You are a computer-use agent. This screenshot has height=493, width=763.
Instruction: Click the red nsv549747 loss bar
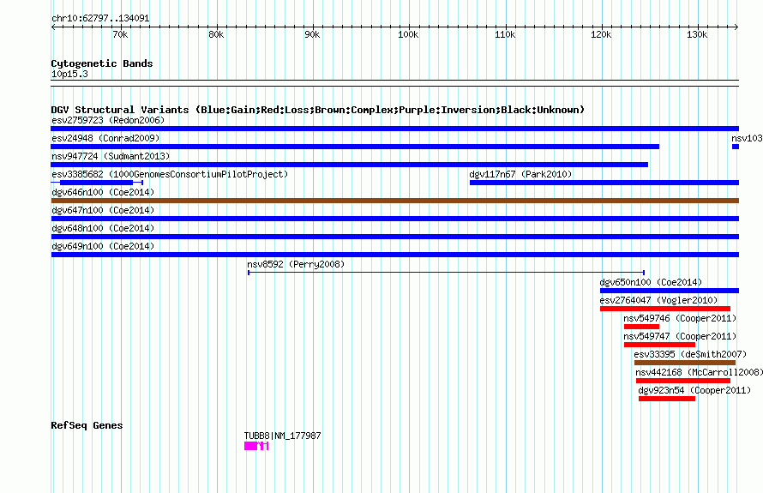(659, 345)
